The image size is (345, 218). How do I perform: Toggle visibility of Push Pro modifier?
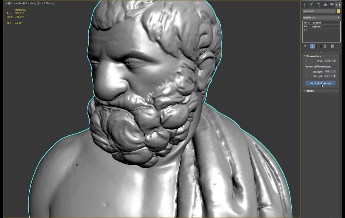305,26
